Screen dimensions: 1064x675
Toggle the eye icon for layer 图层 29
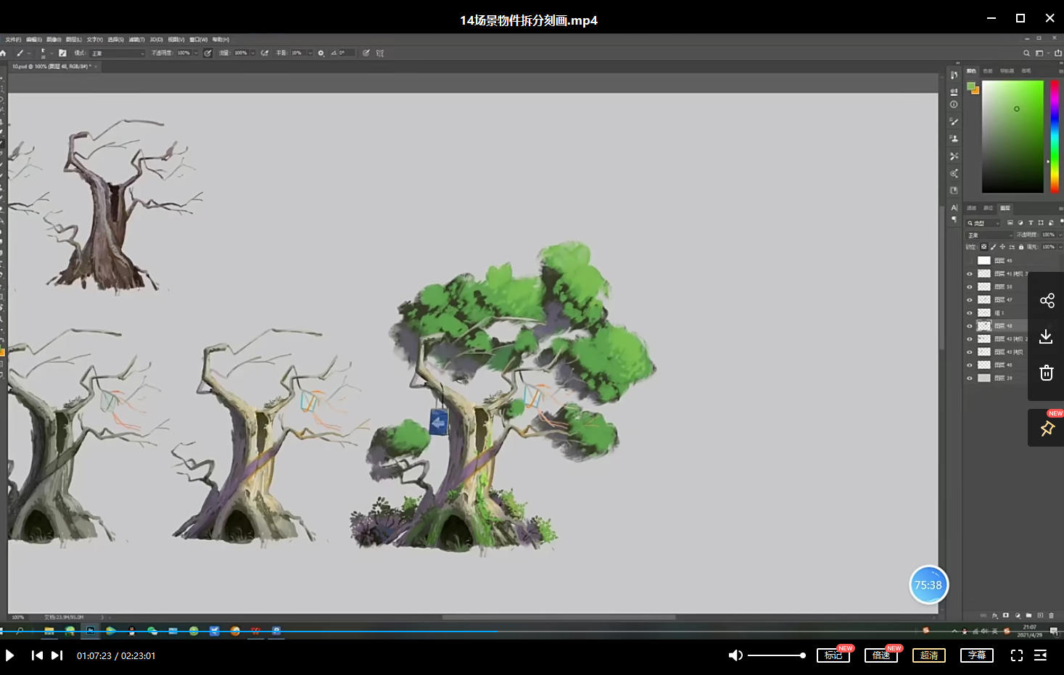970,378
